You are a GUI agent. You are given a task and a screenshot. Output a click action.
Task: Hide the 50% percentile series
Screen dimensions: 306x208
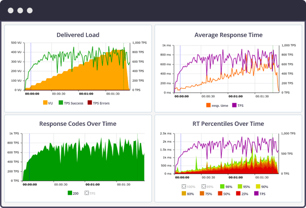pos(220,193)
